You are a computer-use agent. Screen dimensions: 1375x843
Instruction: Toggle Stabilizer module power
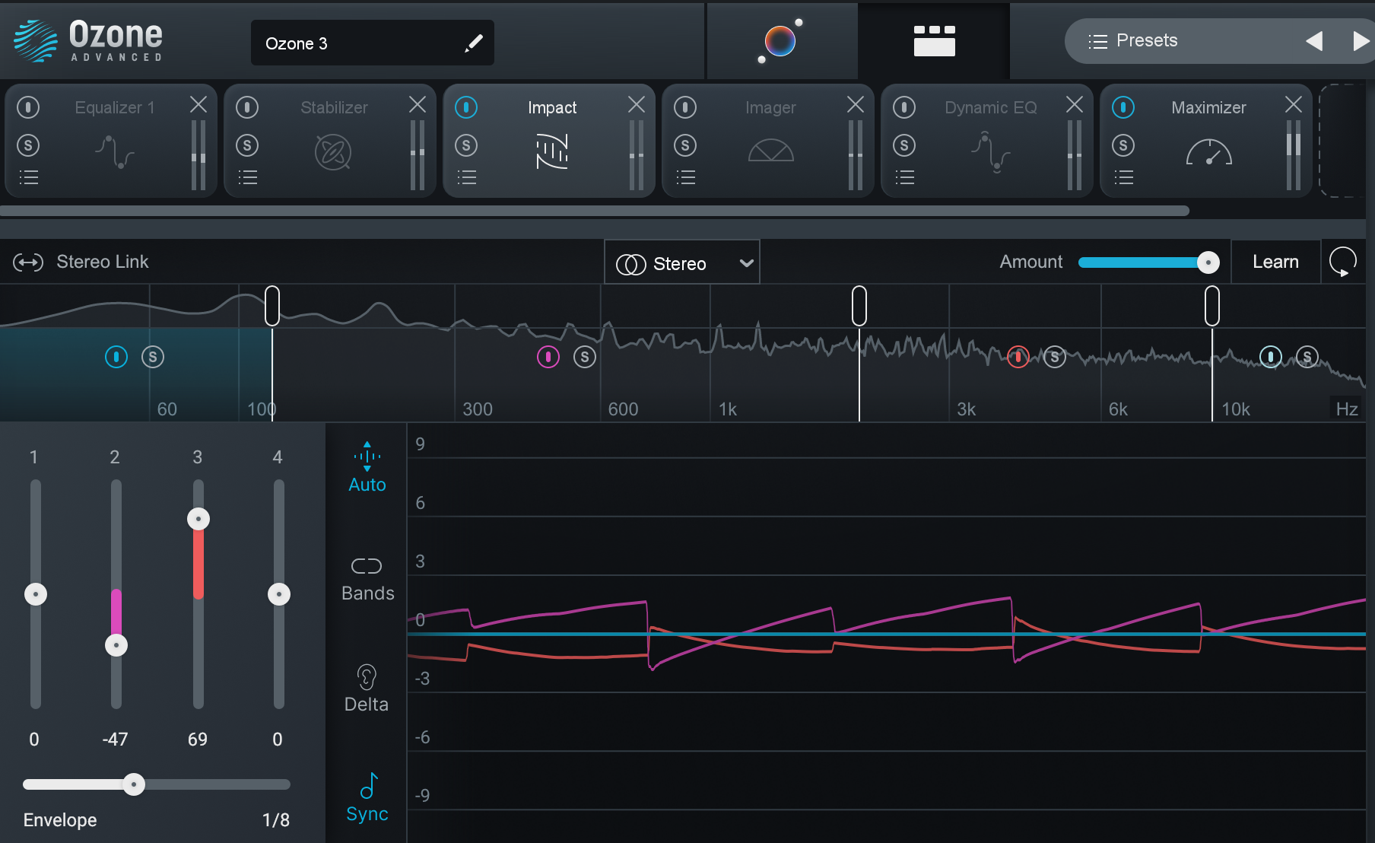(247, 107)
